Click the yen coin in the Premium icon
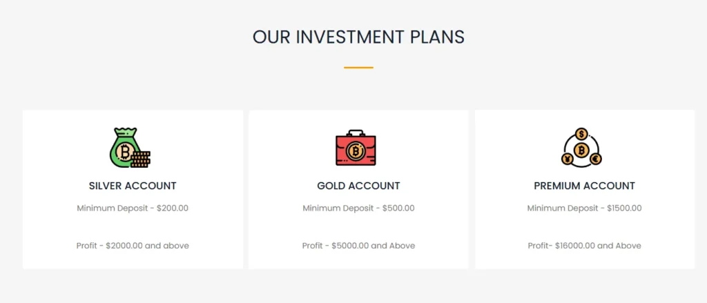Image resolution: width=707 pixels, height=303 pixels. (568, 159)
